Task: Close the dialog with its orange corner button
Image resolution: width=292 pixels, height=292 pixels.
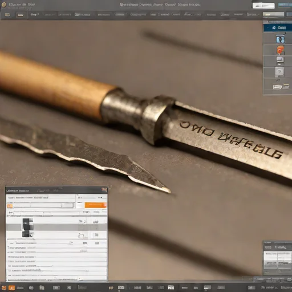Action: tap(104, 189)
